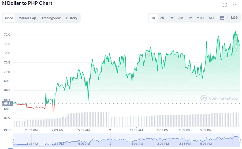Click the 2:55 PM x-axis label
Viewport: 242px width, 149px height.
pyautogui.click(x=185, y=130)
